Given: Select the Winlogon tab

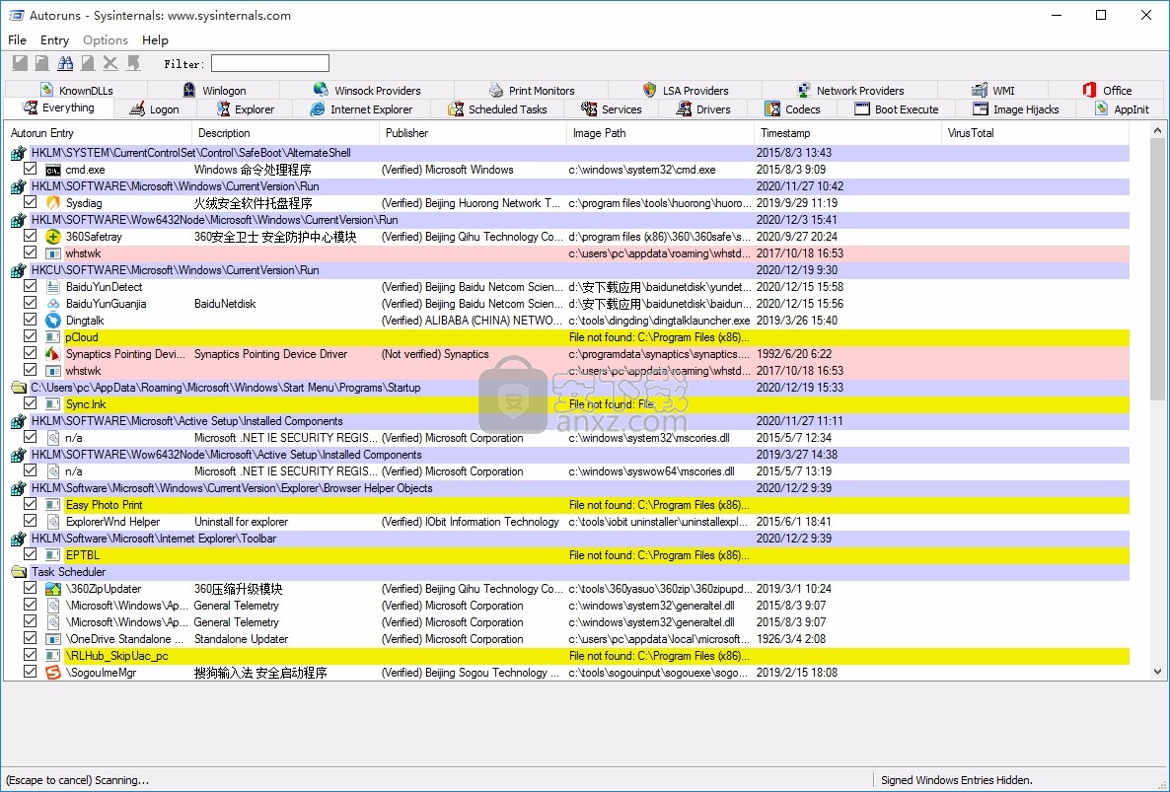Looking at the screenshot, I should (214, 90).
